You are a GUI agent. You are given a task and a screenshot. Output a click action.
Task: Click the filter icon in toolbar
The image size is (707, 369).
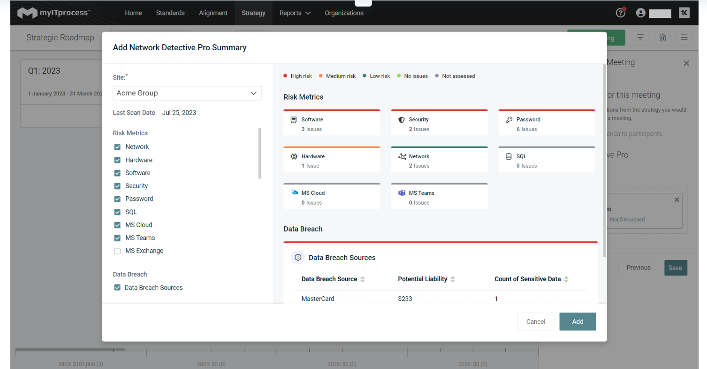pyautogui.click(x=640, y=38)
